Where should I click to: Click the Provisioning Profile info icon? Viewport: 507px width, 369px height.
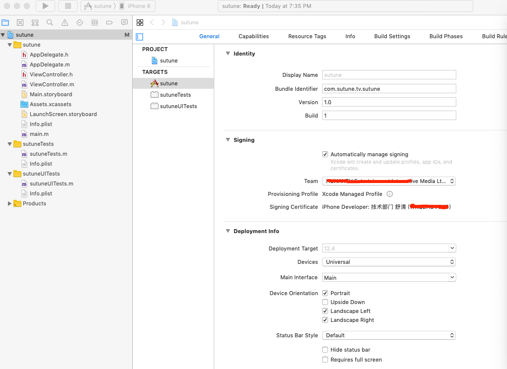(x=390, y=194)
